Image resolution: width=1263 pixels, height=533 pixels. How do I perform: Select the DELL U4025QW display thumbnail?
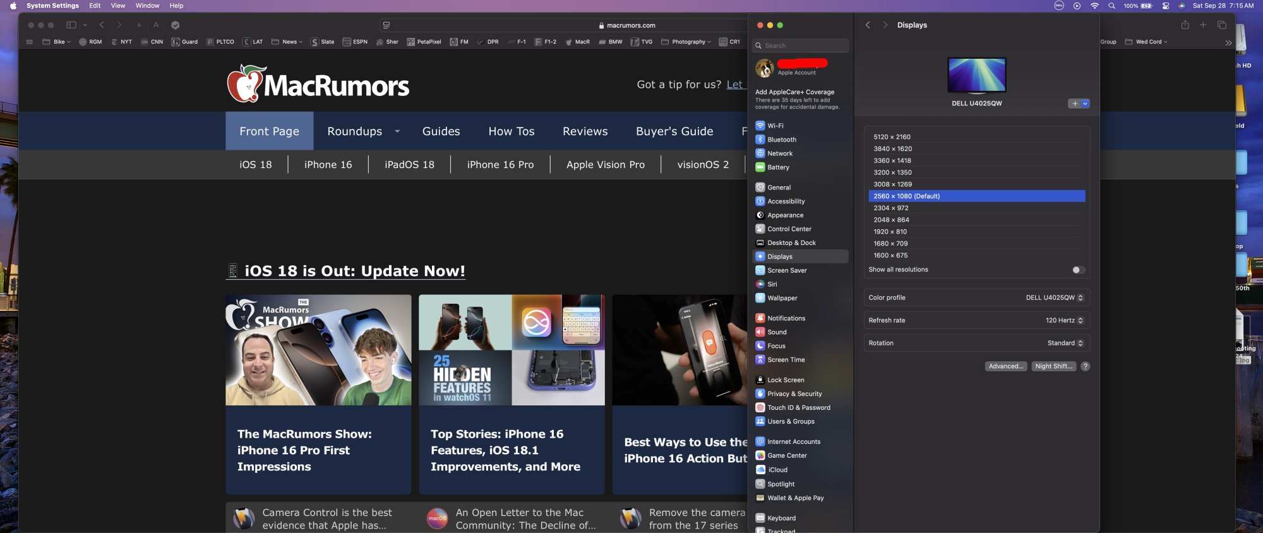pyautogui.click(x=977, y=75)
